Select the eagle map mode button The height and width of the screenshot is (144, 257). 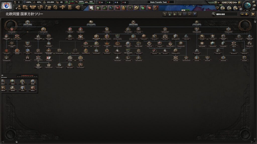coord(235,8)
